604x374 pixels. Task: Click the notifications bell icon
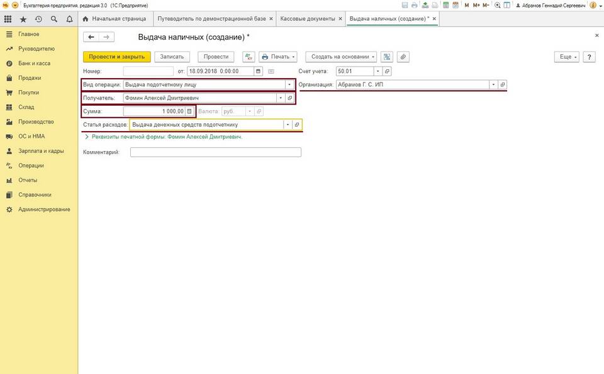coord(69,19)
